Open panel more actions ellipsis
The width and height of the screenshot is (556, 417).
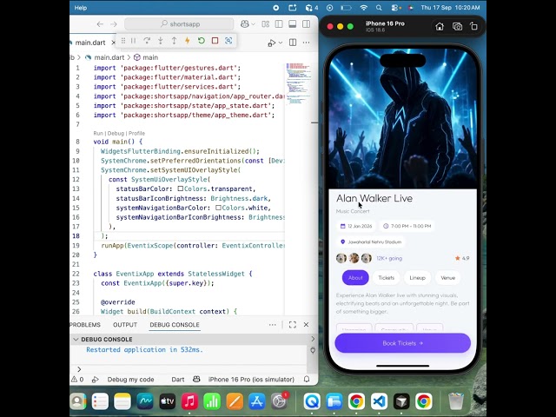tap(272, 325)
